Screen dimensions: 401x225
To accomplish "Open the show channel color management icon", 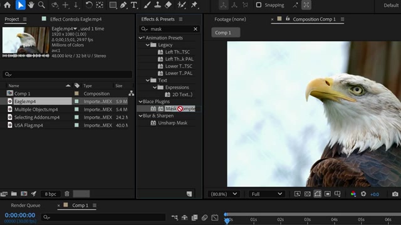I will (x=353, y=194).
